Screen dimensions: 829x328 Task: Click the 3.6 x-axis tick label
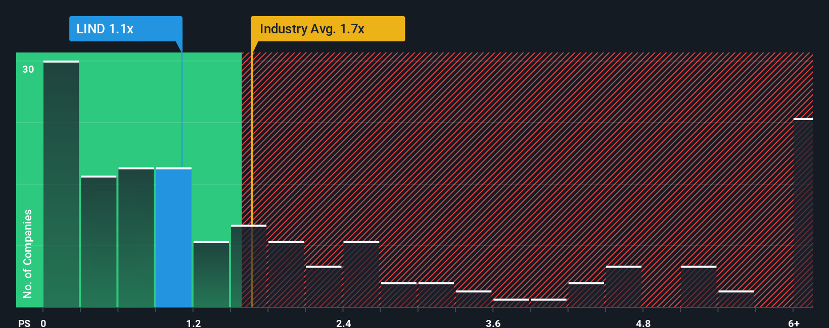[493, 323]
